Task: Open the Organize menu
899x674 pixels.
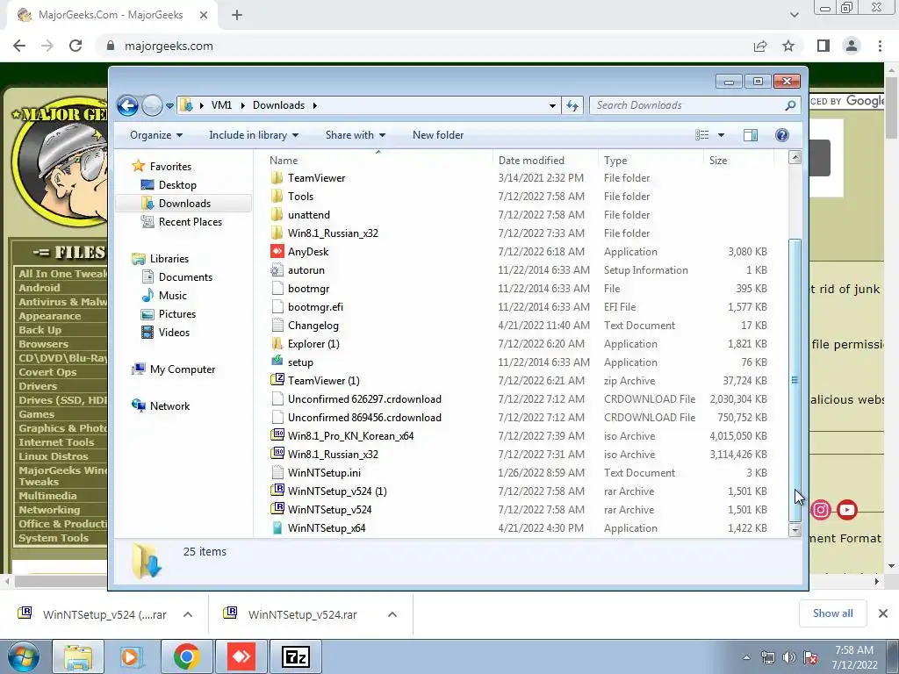Action: (156, 135)
